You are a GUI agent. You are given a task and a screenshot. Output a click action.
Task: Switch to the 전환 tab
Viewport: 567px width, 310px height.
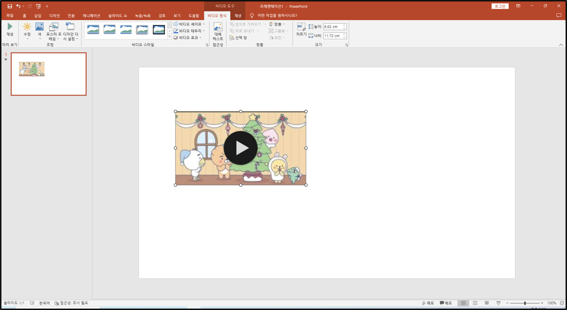point(71,15)
